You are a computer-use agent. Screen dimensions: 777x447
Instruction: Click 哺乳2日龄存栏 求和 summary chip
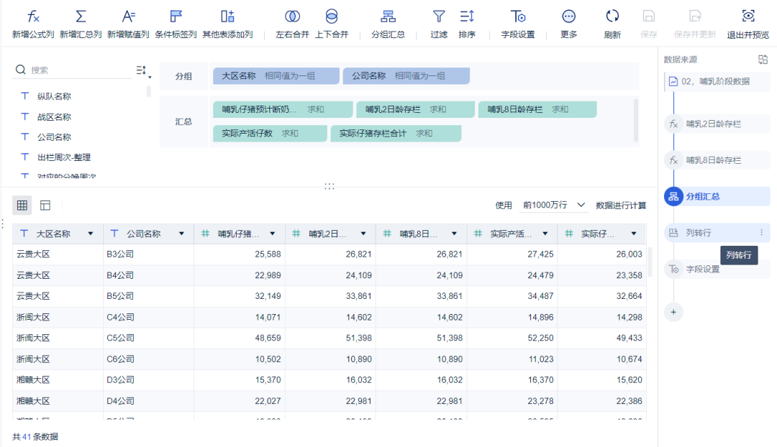(415, 109)
